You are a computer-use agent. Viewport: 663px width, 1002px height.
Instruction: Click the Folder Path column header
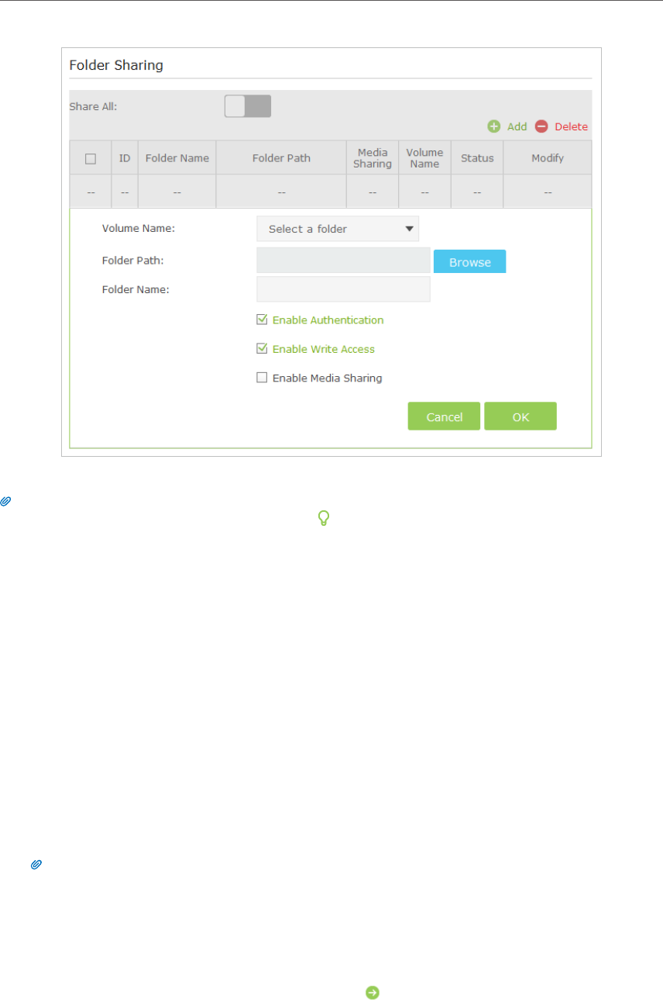(x=281, y=158)
